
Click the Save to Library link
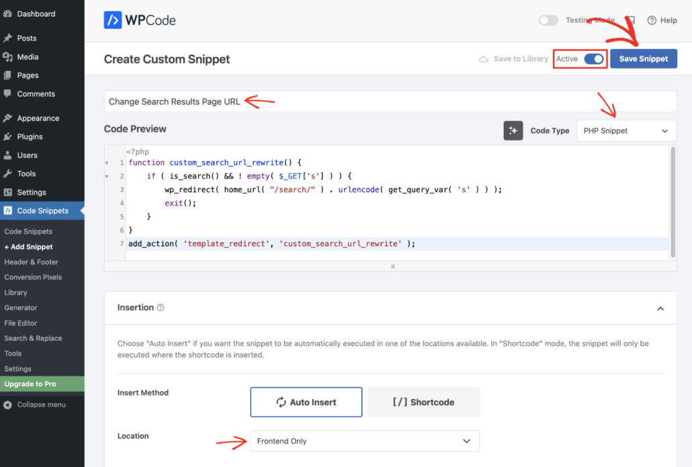pos(521,58)
